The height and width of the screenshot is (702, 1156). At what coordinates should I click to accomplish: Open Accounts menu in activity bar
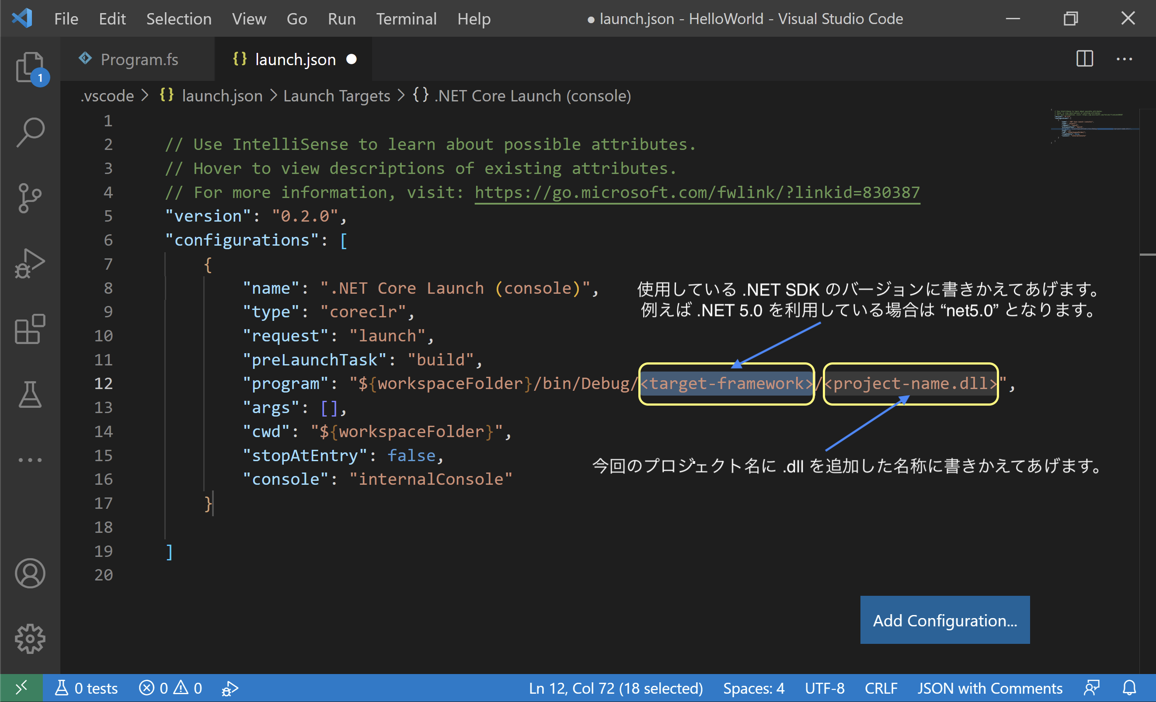click(30, 573)
